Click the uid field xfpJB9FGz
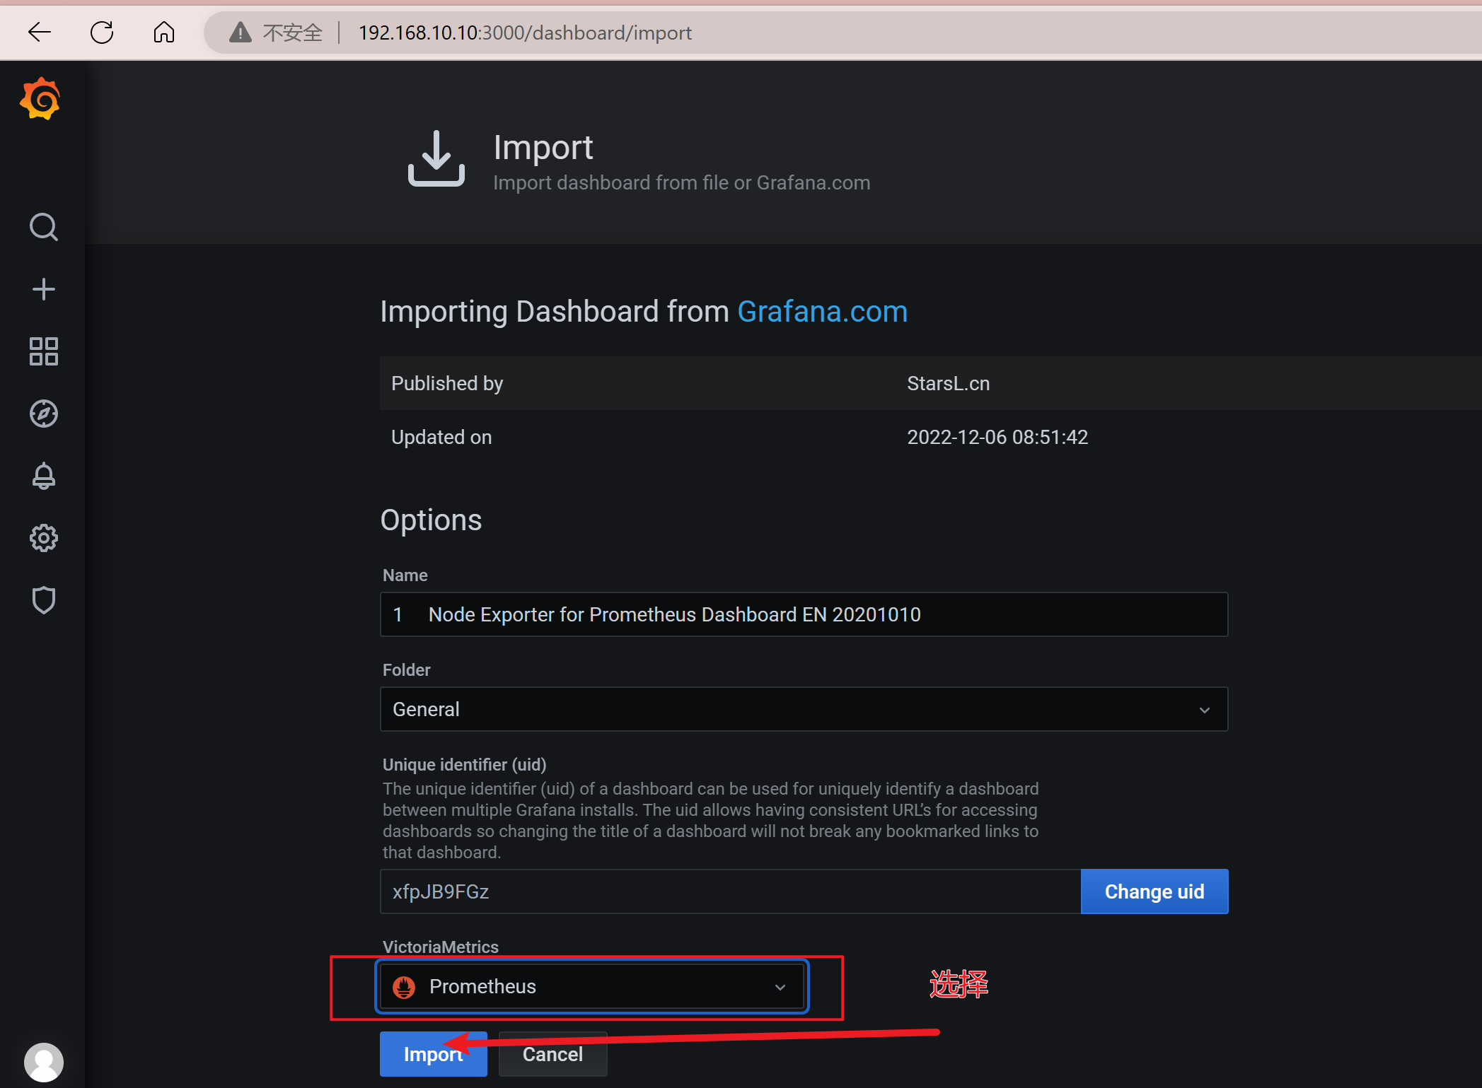Image resolution: width=1482 pixels, height=1088 pixels. 730,891
